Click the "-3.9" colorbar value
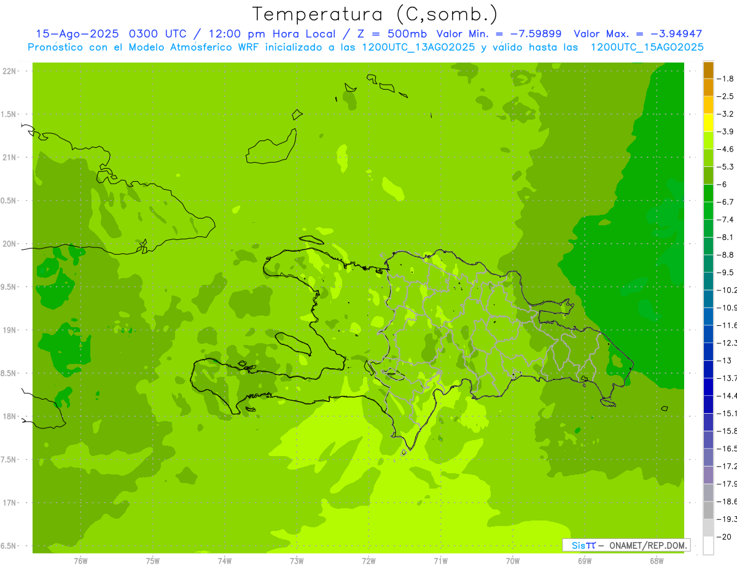Screen dimensions: 737x569 coord(725,131)
